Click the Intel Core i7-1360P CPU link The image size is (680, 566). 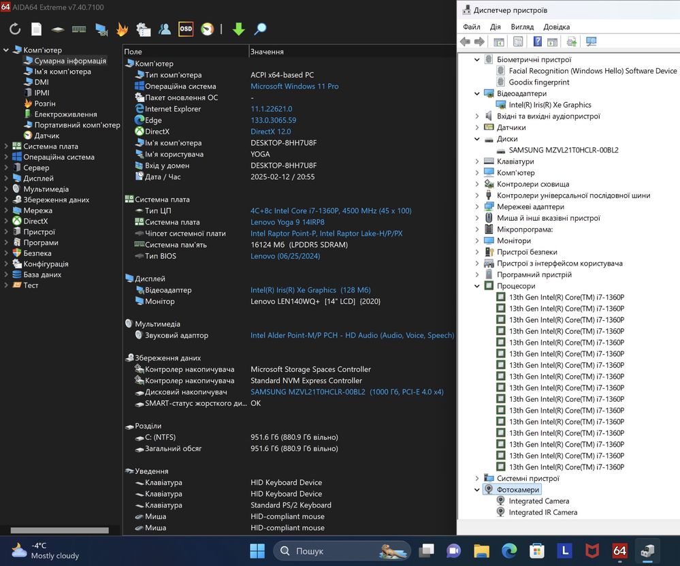pos(331,211)
